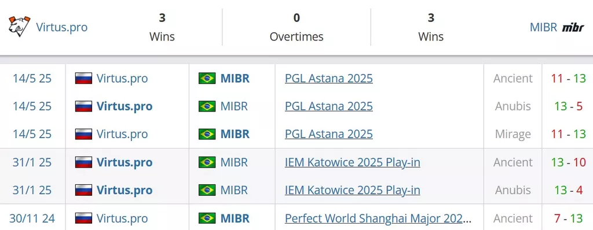Click the 30/11 24 match date
This screenshot has width=593, height=230.
[x=32, y=218]
